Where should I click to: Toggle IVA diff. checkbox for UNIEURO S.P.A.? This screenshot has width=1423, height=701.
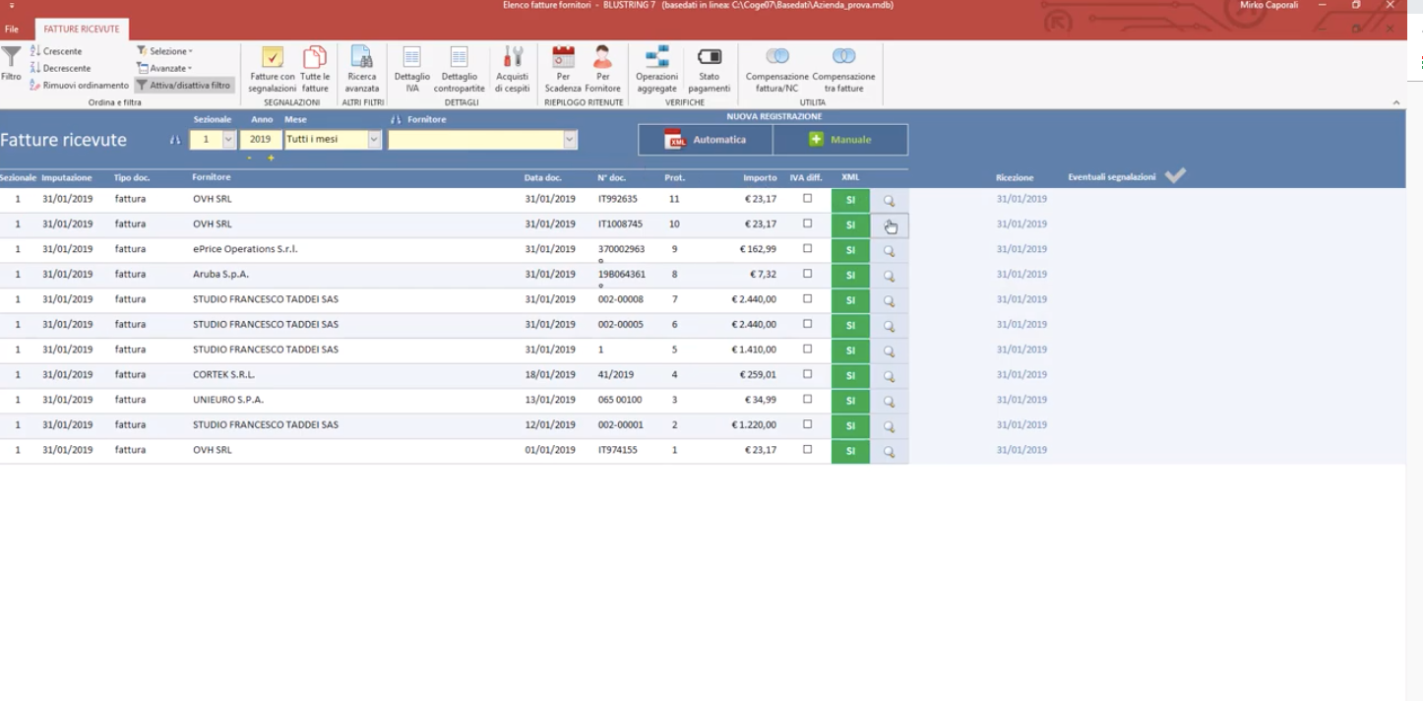click(808, 399)
